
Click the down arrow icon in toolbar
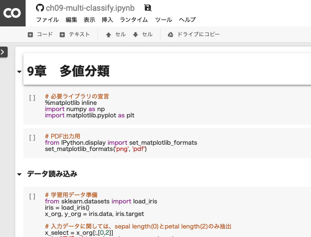pos(135,35)
